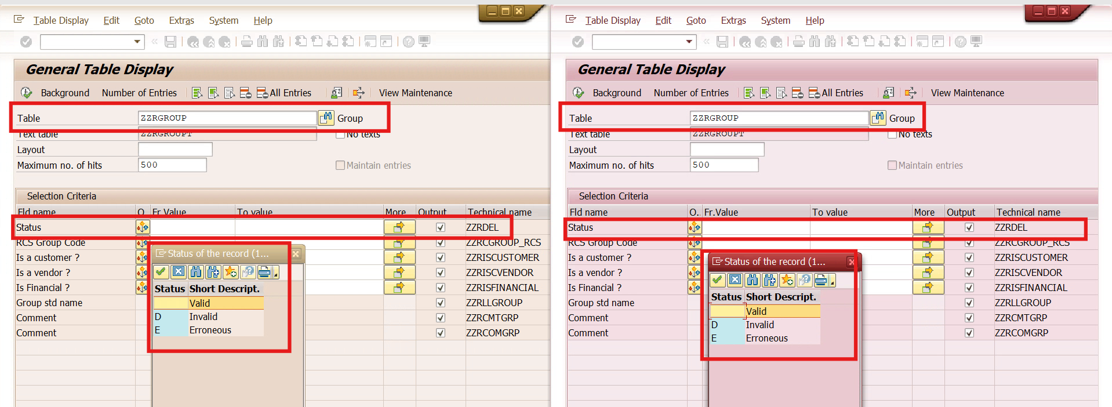Viewport: 1112px width, 407px height.
Task: Open the Extras menu in the right window
Action: [733, 20]
